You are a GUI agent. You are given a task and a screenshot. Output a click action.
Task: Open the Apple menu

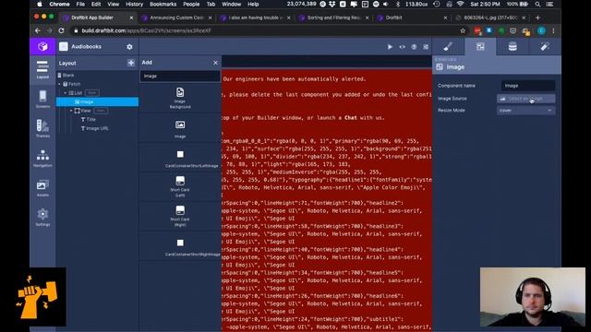pos(40,4)
